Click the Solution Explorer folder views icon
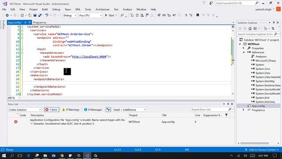The height and width of the screenshot is (159, 282). [x=255, y=28]
